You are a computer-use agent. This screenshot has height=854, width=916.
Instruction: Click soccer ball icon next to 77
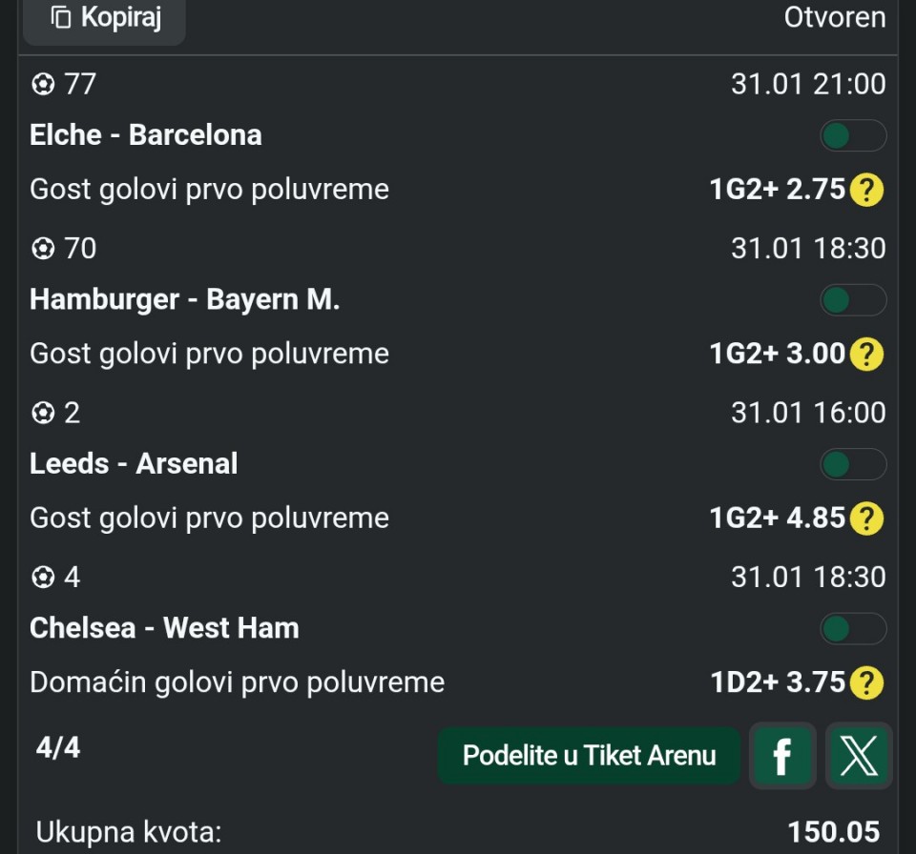[43, 85]
